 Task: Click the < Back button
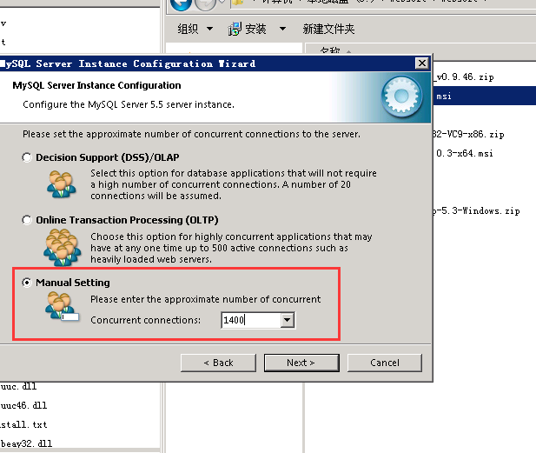click(218, 363)
